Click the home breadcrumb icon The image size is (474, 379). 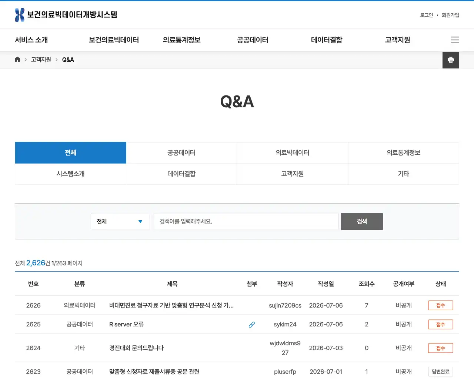[x=17, y=60]
